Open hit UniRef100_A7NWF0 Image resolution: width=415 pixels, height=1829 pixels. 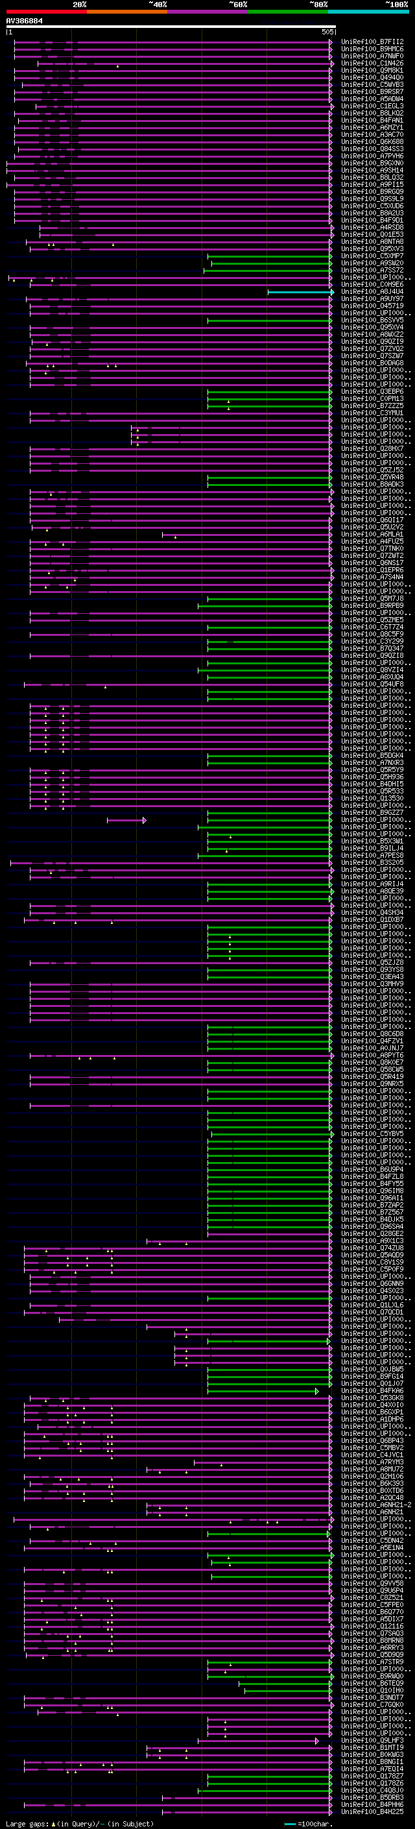pyautogui.click(x=372, y=56)
